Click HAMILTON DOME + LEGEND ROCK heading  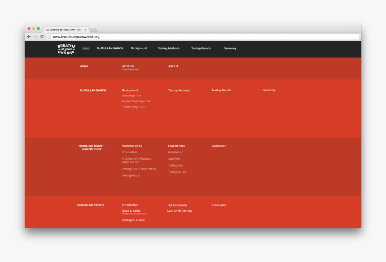[x=92, y=148]
